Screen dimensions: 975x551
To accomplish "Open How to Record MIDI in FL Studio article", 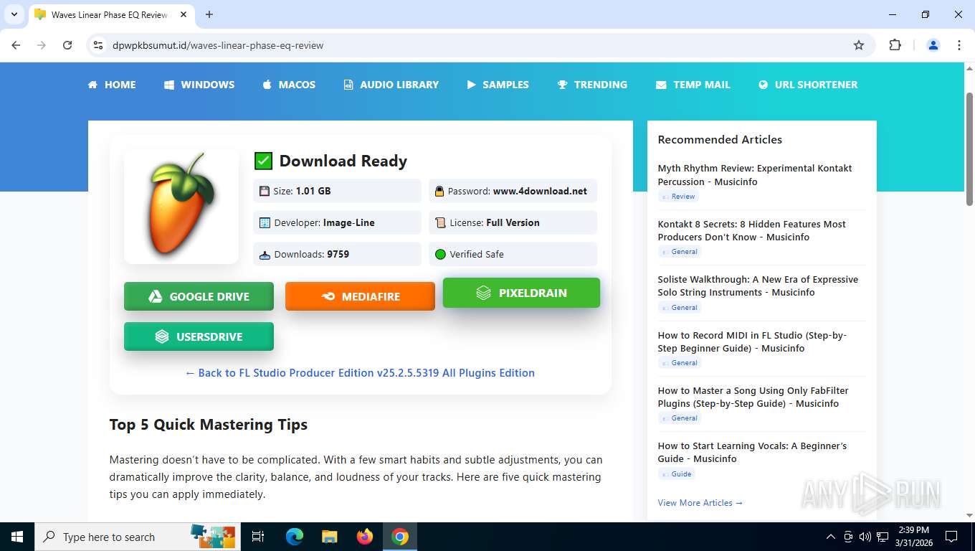I will click(752, 342).
